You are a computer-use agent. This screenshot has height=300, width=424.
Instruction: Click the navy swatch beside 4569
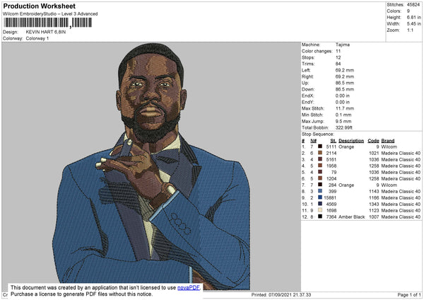320,204
